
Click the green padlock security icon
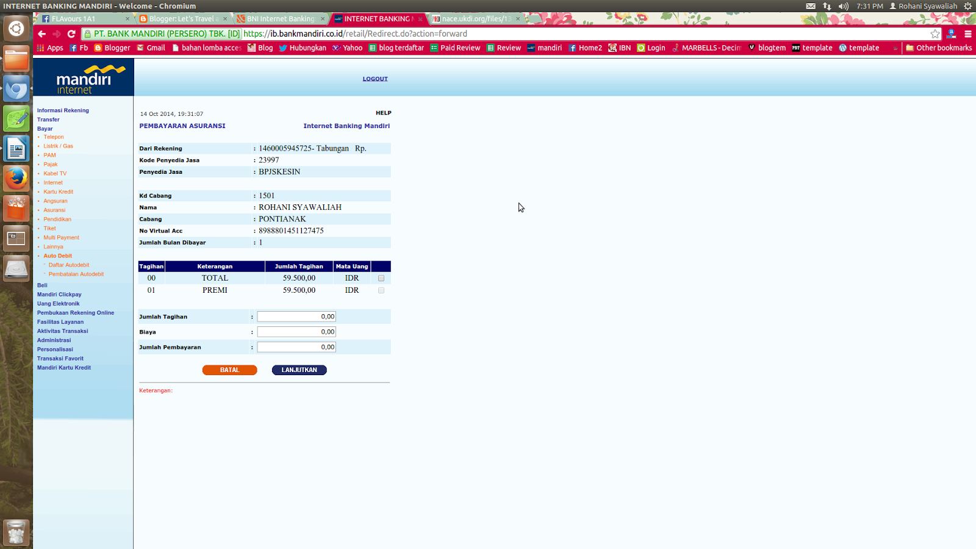tap(88, 34)
